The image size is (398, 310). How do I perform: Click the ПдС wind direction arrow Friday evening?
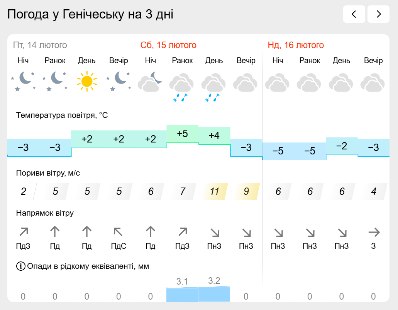118,232
